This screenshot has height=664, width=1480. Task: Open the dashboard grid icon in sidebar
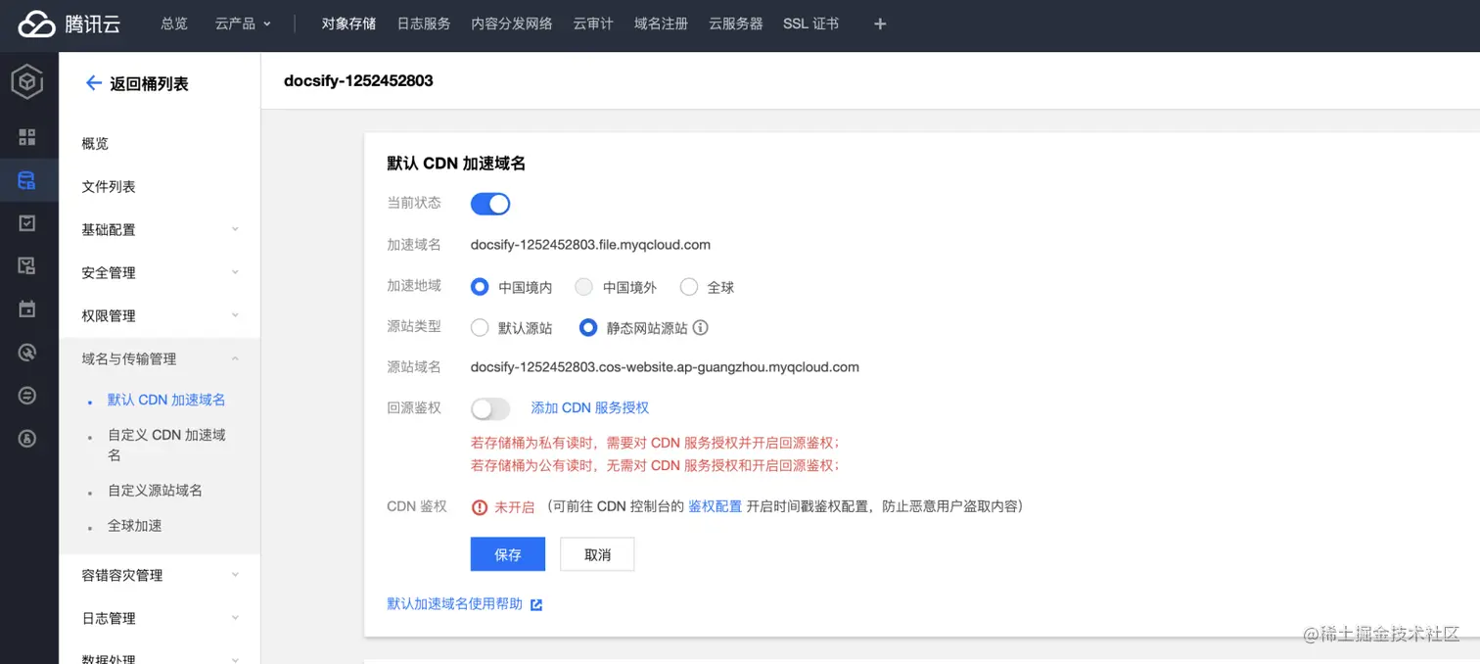point(27,137)
